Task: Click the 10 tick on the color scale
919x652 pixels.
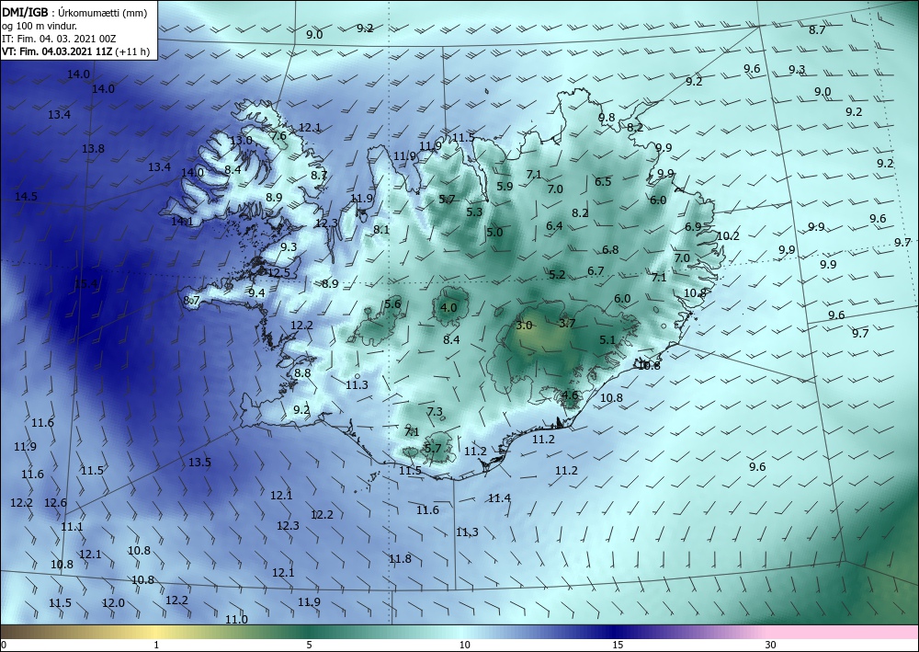Action: tap(465, 645)
